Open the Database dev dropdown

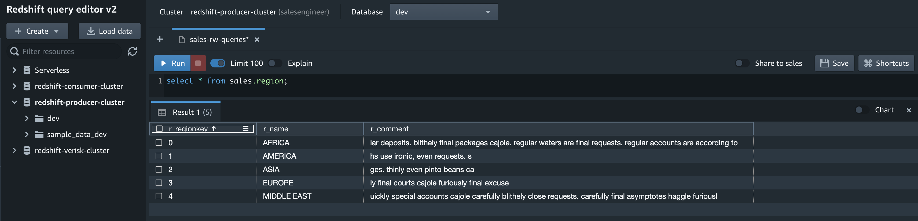(x=443, y=12)
